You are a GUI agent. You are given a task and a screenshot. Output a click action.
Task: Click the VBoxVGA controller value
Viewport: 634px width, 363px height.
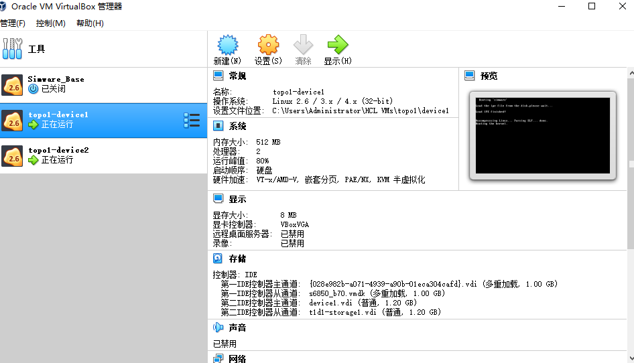click(295, 225)
